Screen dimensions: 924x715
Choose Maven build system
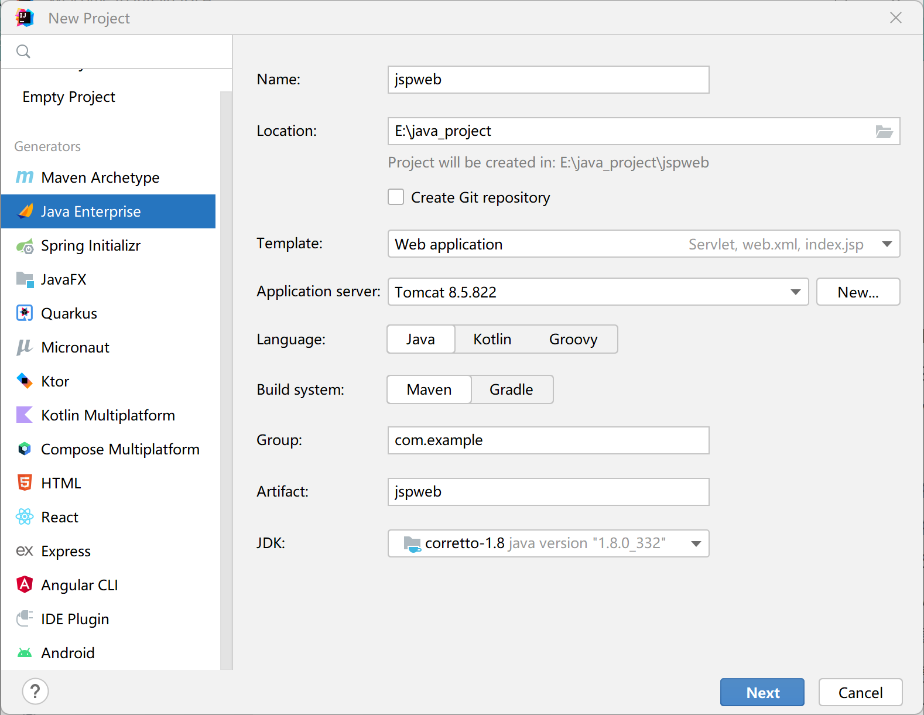(x=429, y=389)
